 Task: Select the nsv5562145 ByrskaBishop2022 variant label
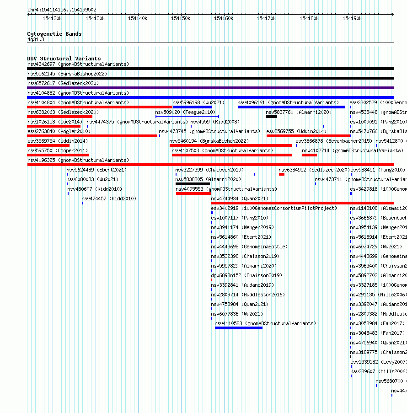pos(67,74)
